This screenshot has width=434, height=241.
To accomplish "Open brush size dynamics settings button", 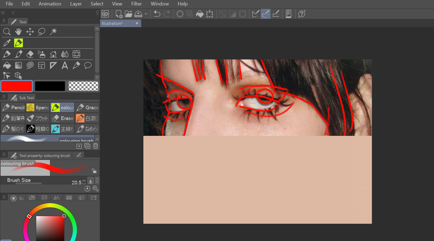I will pos(90,181).
